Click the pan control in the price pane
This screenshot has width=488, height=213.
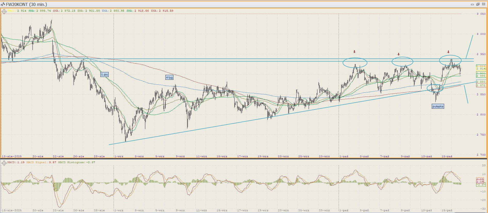(x=4, y=11)
